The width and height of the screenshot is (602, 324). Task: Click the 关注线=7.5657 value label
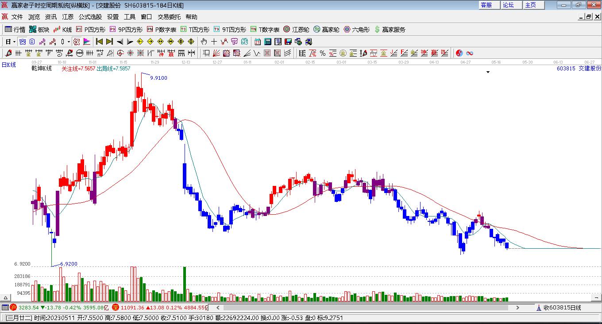click(78, 69)
